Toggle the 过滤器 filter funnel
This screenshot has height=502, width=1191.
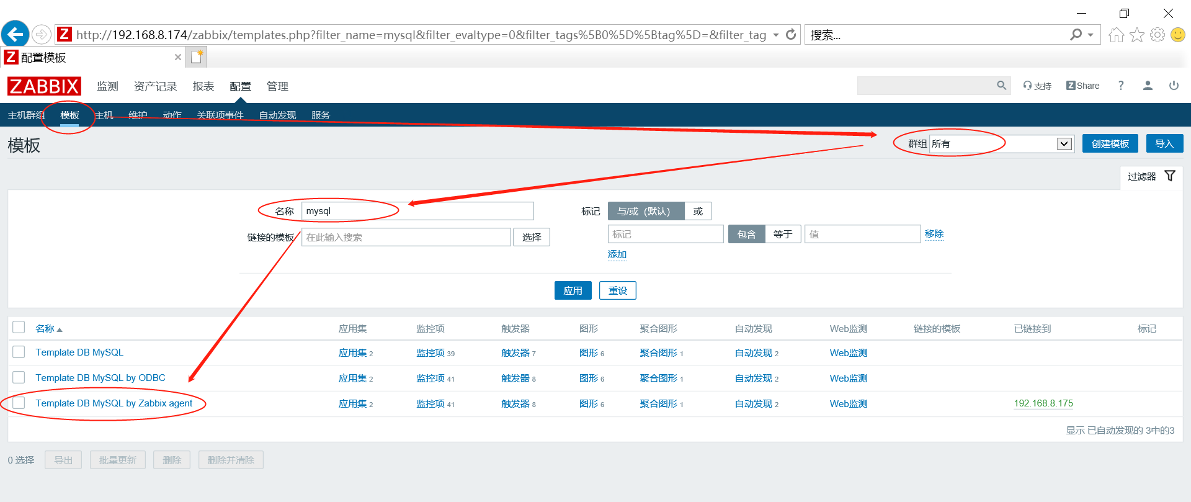pos(1170,176)
